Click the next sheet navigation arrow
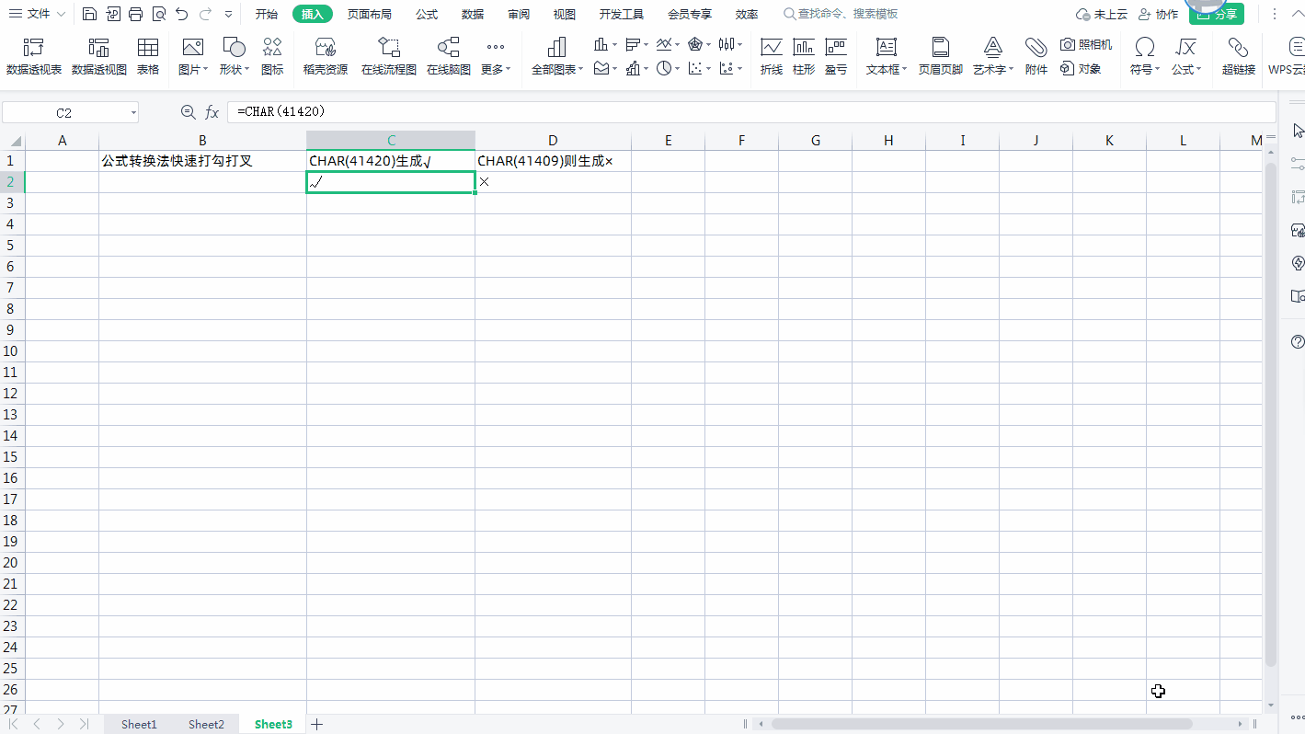The width and height of the screenshot is (1305, 734). 61,724
